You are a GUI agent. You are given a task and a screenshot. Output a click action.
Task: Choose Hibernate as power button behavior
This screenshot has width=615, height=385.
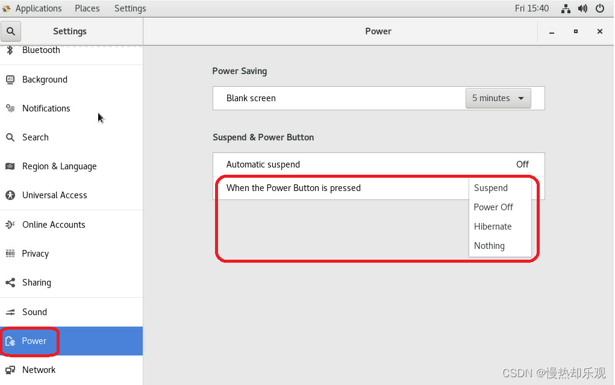[492, 227]
